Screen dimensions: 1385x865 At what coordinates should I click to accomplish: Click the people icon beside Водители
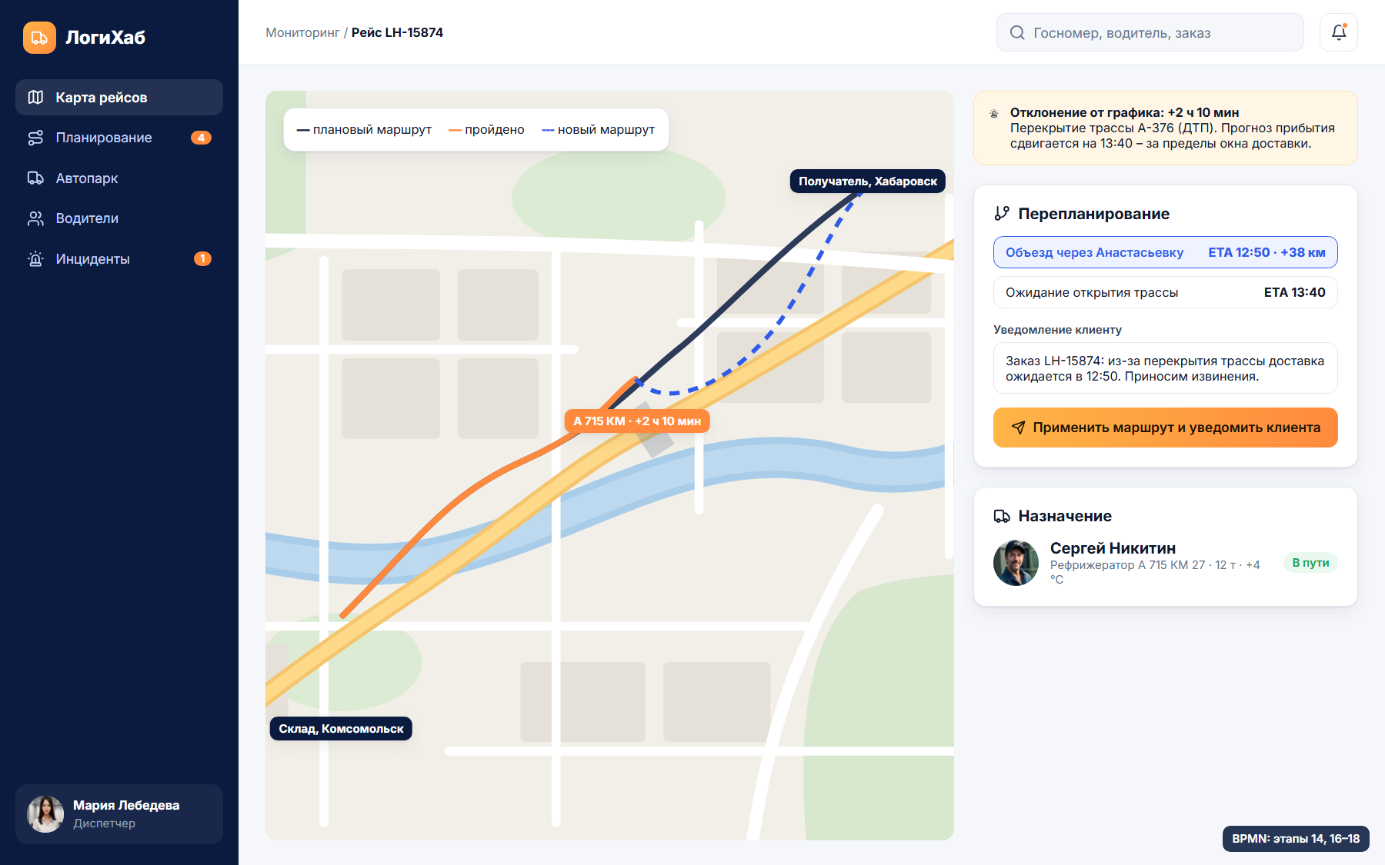(x=35, y=218)
